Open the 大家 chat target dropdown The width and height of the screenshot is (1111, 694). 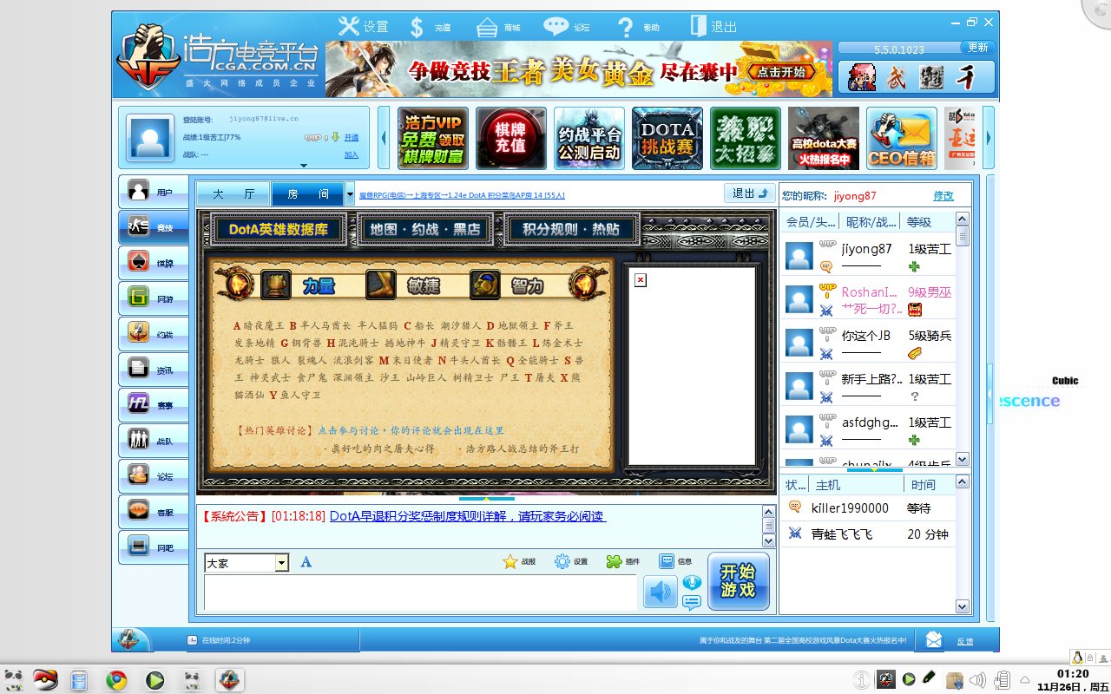[x=247, y=563]
